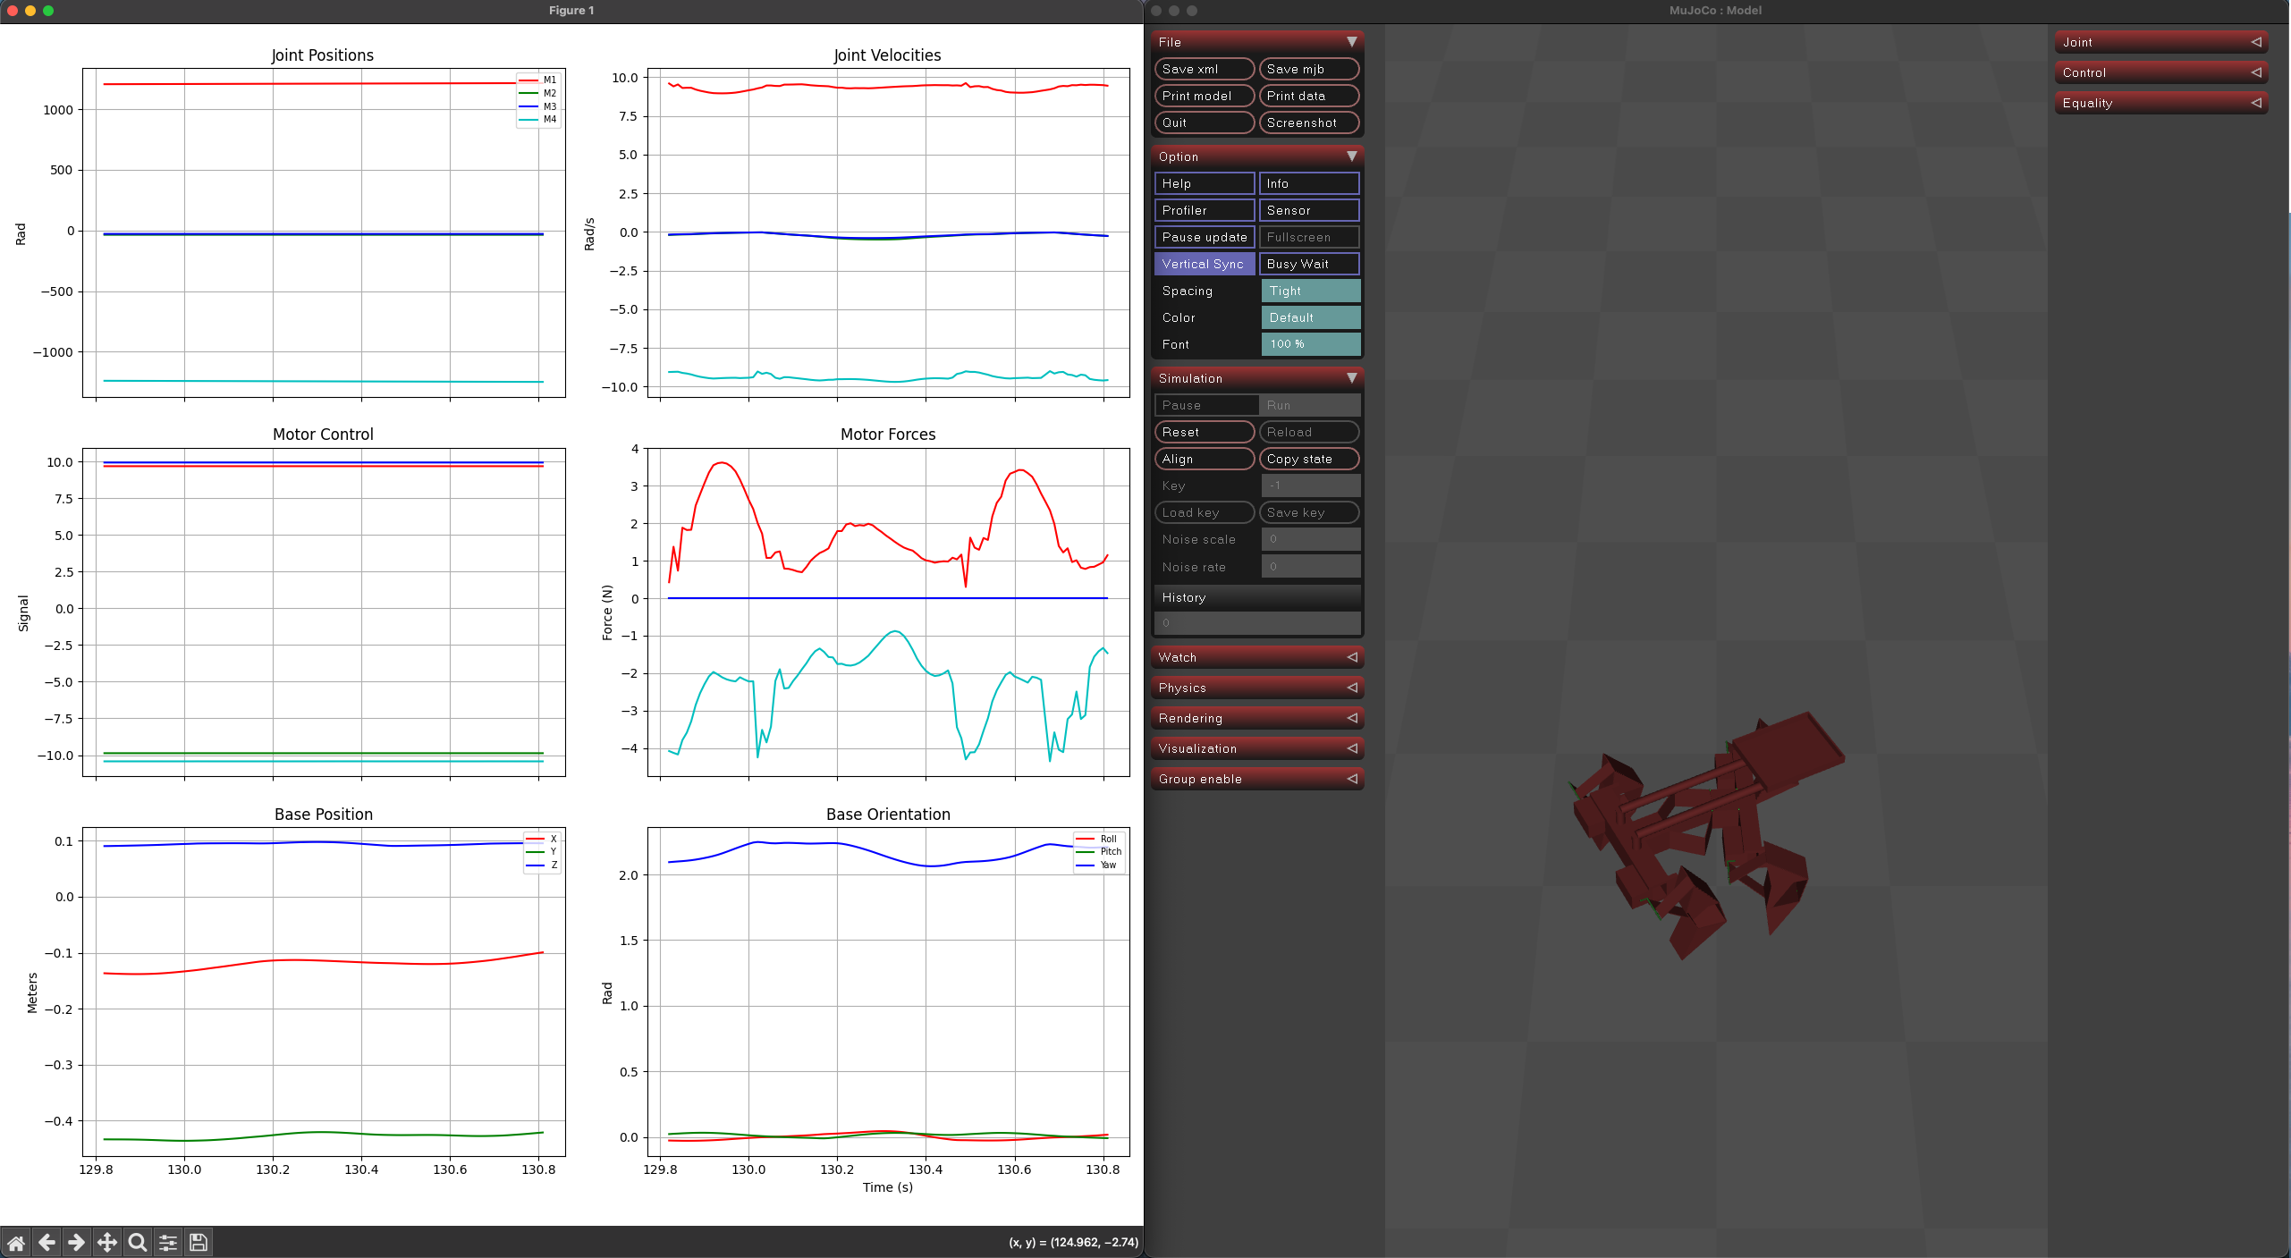The height and width of the screenshot is (1258, 2291).
Task: Open the Control panel on the right
Action: click(2161, 72)
